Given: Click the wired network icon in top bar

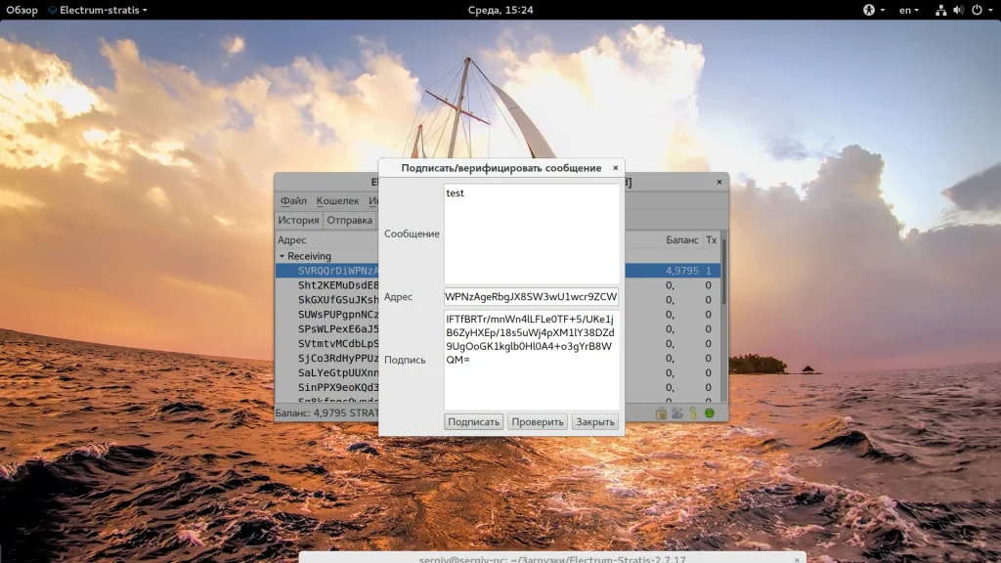Looking at the screenshot, I should point(940,10).
